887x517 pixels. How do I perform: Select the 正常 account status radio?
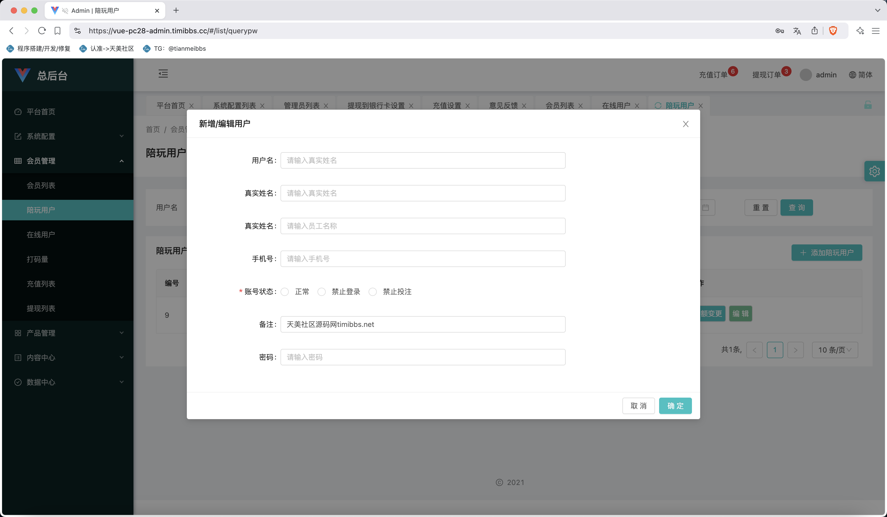pos(285,292)
